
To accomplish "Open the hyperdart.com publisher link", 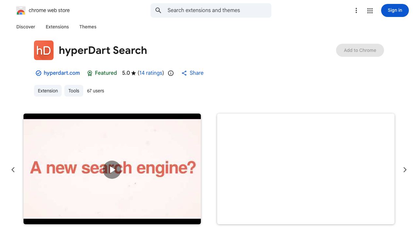I will (x=62, y=73).
